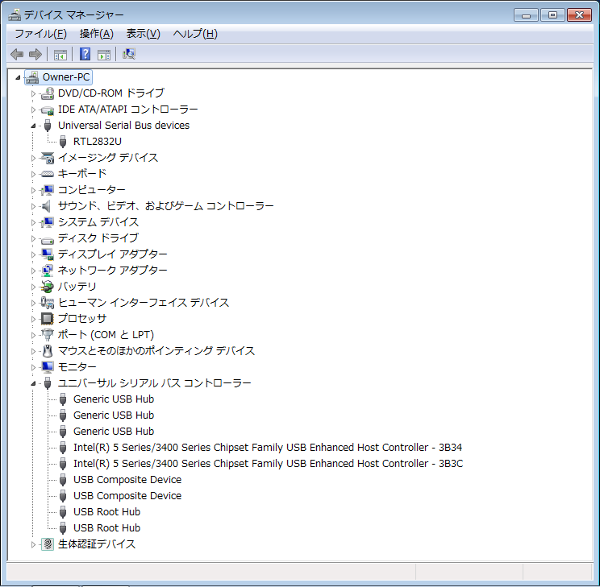Click the RTL2832U USB device icon

point(63,142)
